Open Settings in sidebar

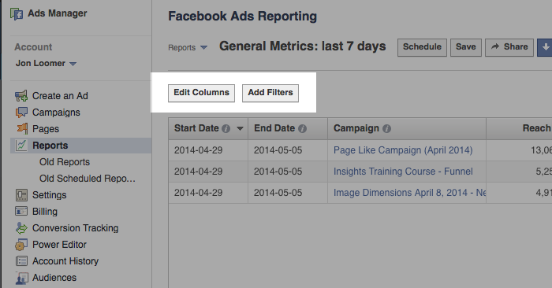point(49,195)
